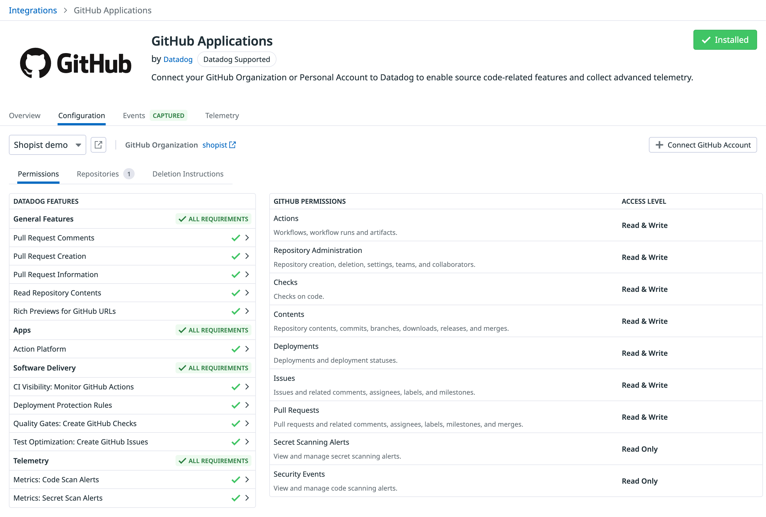
Task: Open the Repositories tab
Action: coord(98,174)
